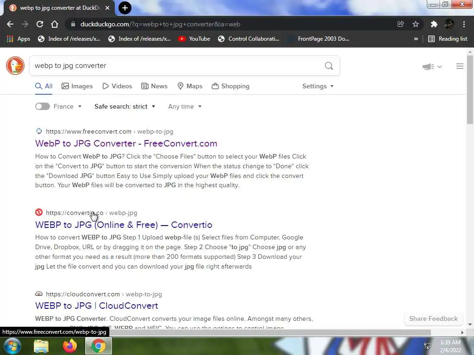Open the Apps bookmarks shortcut

tap(19, 39)
